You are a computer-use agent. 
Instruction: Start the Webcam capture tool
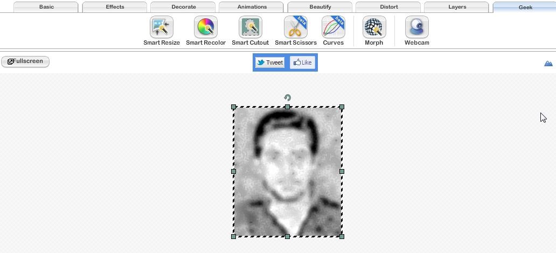click(417, 31)
